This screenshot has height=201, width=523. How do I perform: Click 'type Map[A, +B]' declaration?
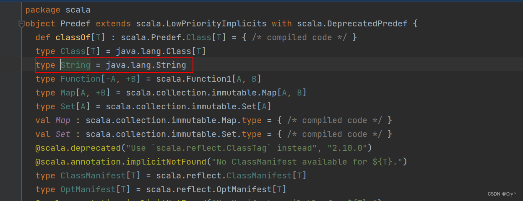(x=73, y=93)
